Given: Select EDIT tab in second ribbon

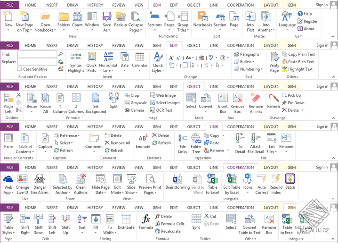Looking at the screenshot, I should 174,46.
